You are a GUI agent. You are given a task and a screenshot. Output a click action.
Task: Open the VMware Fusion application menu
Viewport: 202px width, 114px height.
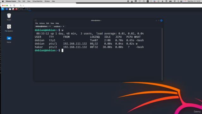click(x=11, y=1)
